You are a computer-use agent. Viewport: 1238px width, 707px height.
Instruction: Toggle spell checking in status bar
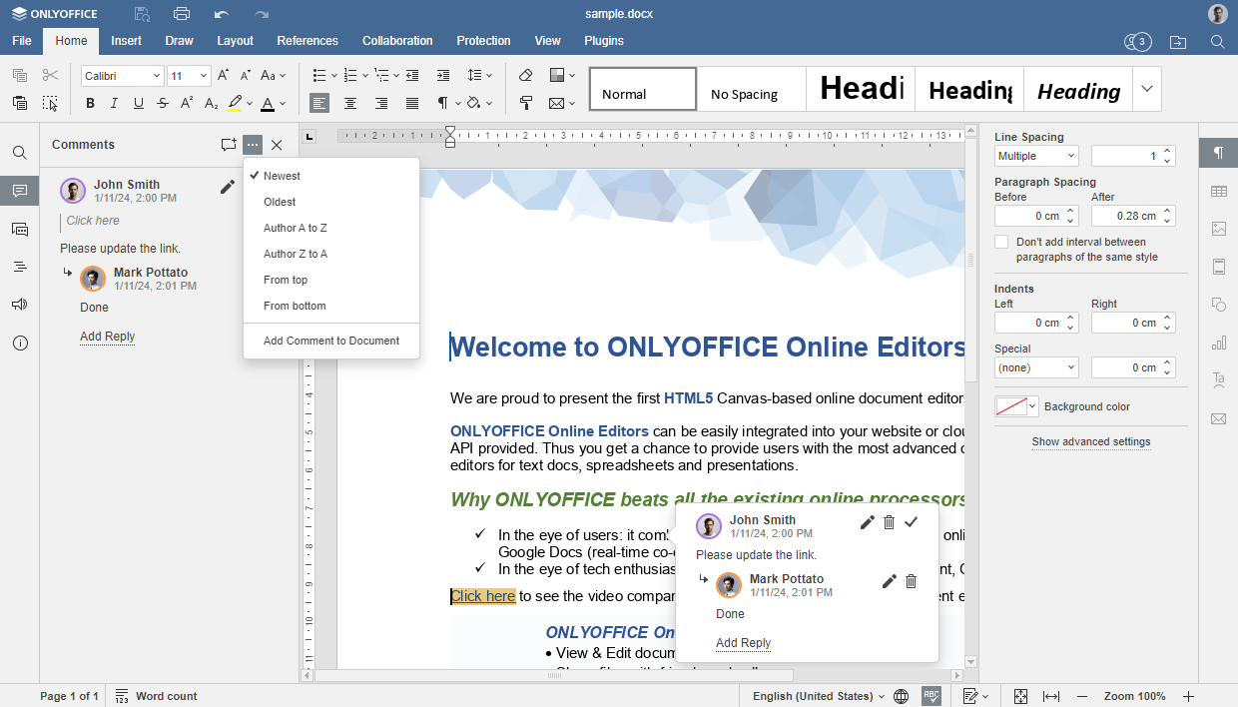pos(930,696)
